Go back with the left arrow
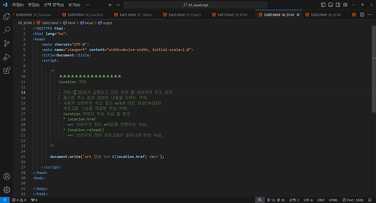This screenshot has width=376, height=203. pyautogui.click(x=110, y=5)
